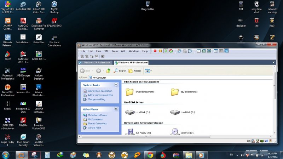Image resolution: width=283 pixels, height=159 pixels.
Task: Open the Windows Start button
Action: tap(5, 155)
